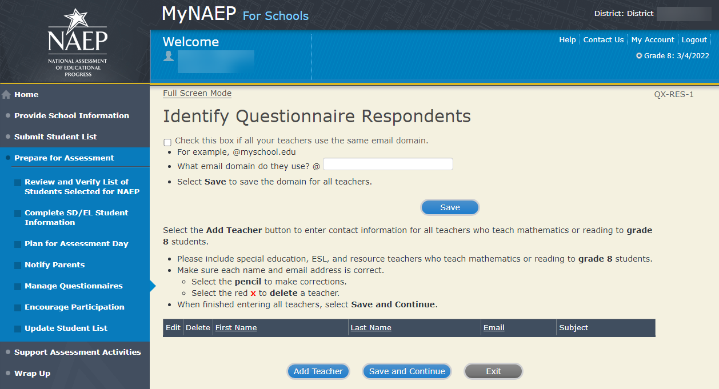Click square icon beside Notify Parents
This screenshot has height=389, width=719.
click(18, 265)
